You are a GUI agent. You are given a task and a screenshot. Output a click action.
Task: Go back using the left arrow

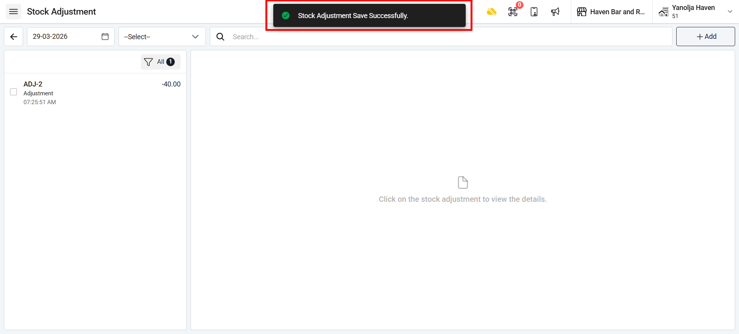tap(13, 37)
